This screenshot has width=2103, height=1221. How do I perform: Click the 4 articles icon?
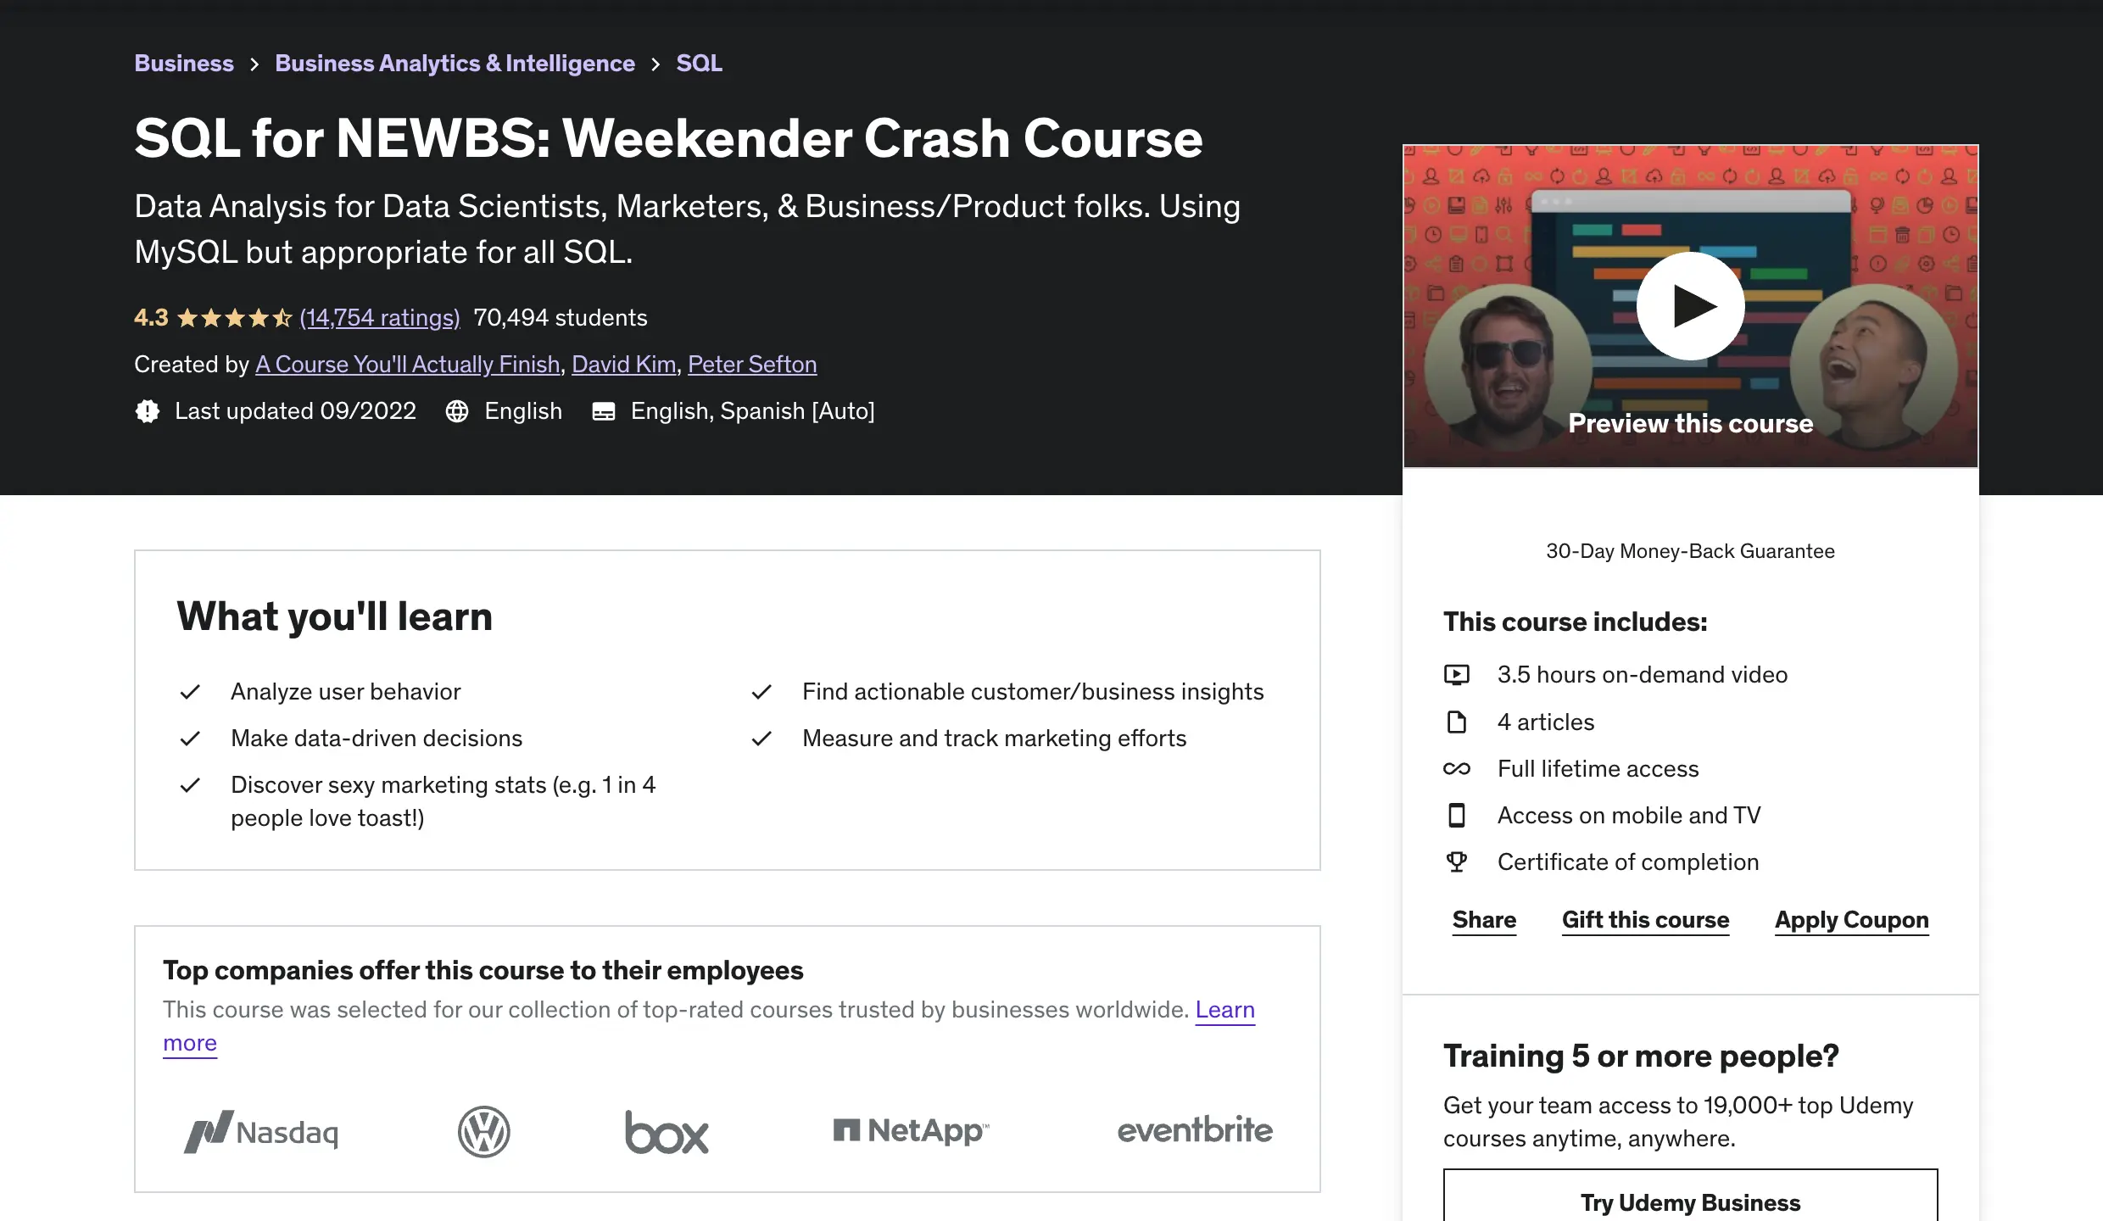pyautogui.click(x=1455, y=721)
